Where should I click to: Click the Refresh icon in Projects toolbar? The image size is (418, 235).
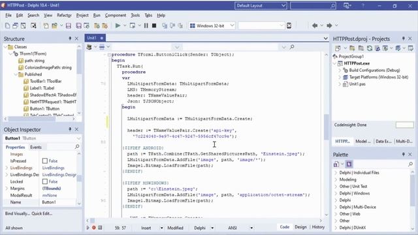[370, 48]
